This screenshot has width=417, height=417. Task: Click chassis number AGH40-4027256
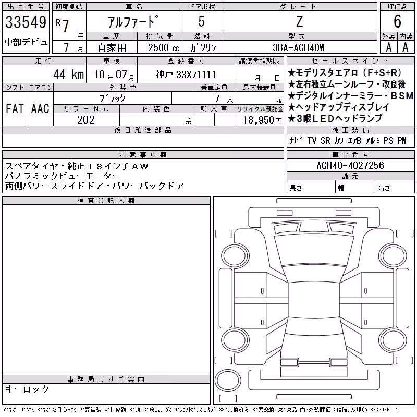pyautogui.click(x=350, y=165)
